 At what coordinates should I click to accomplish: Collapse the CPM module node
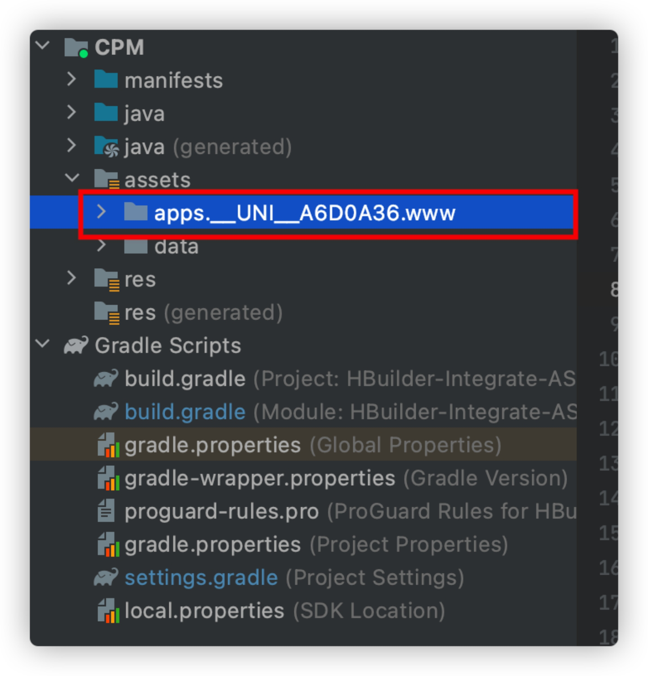click(43, 45)
